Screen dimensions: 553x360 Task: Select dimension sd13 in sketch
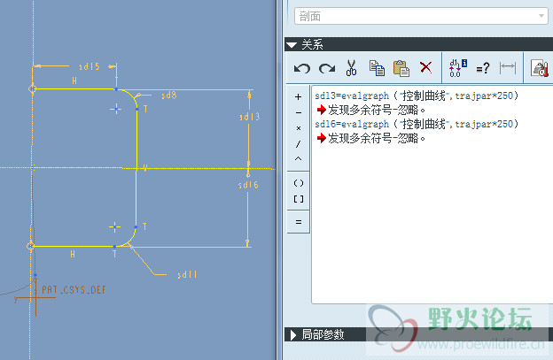click(250, 117)
